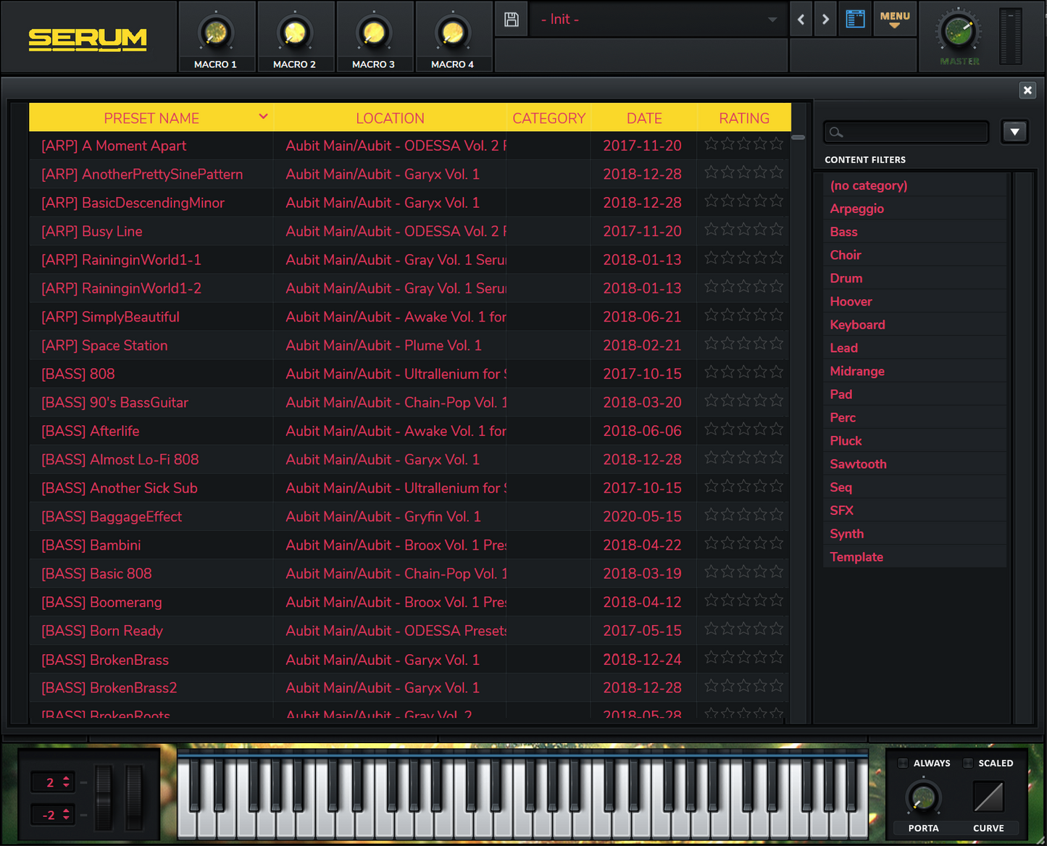Sort presets by CATEGORY column
This screenshot has width=1047, height=846.
click(548, 118)
